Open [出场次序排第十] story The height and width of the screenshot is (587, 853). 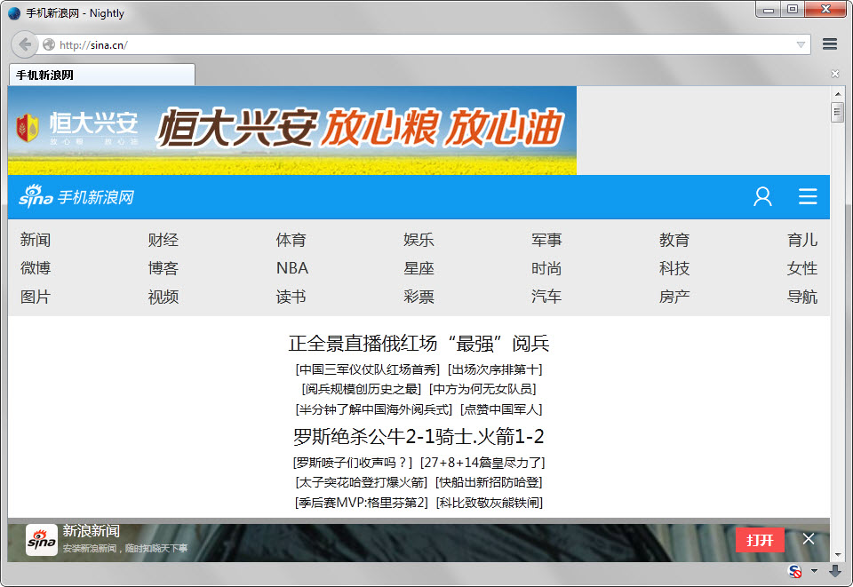(x=495, y=369)
